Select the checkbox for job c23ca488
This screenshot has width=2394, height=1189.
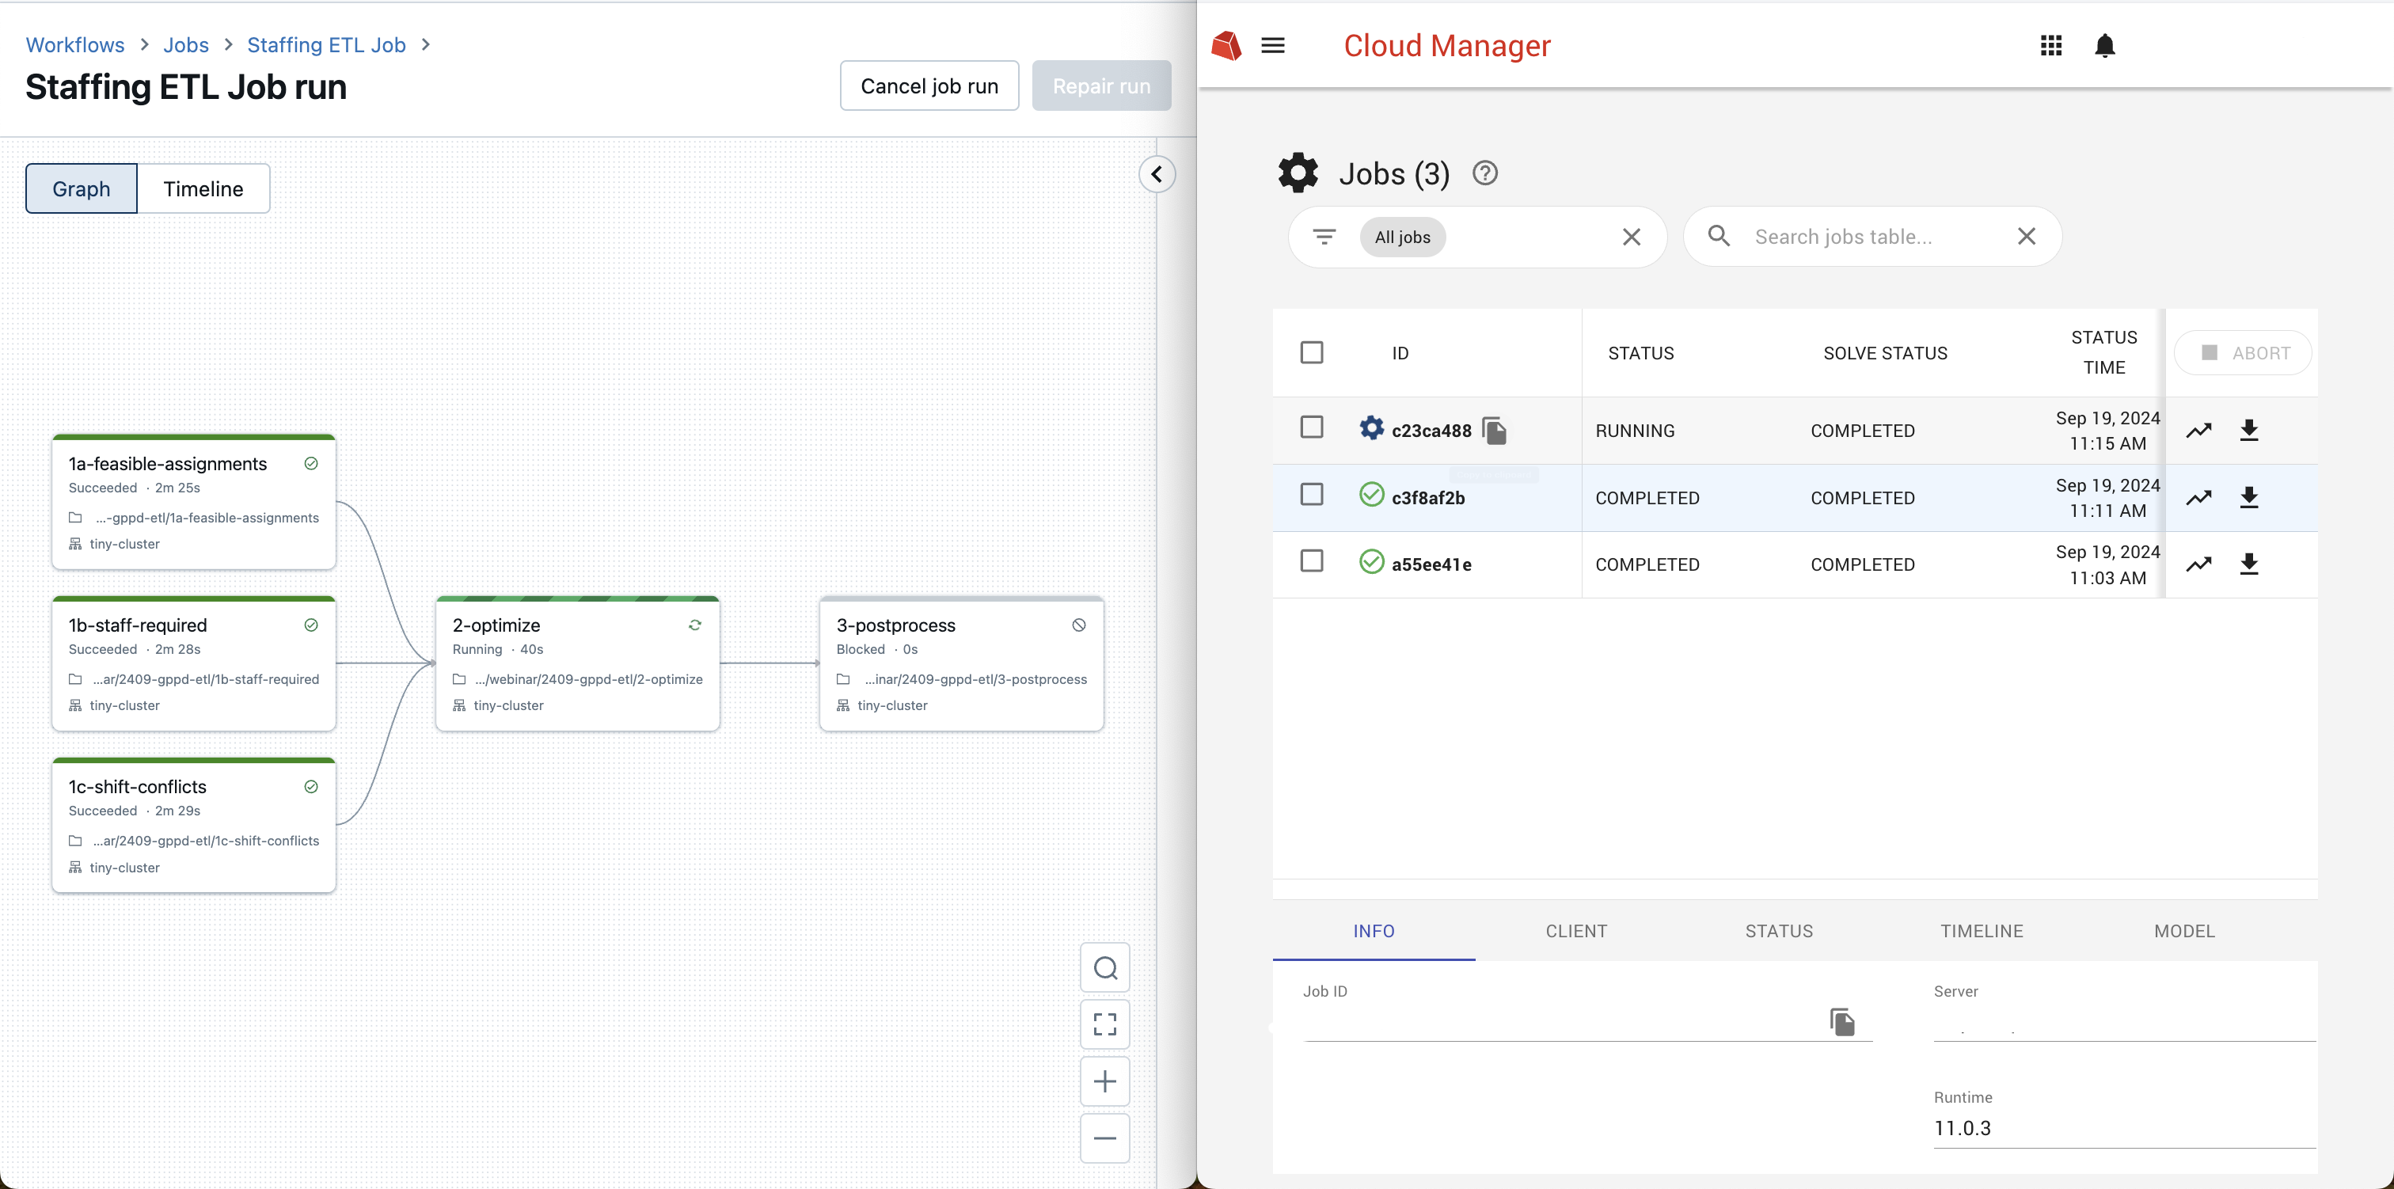[1311, 427]
